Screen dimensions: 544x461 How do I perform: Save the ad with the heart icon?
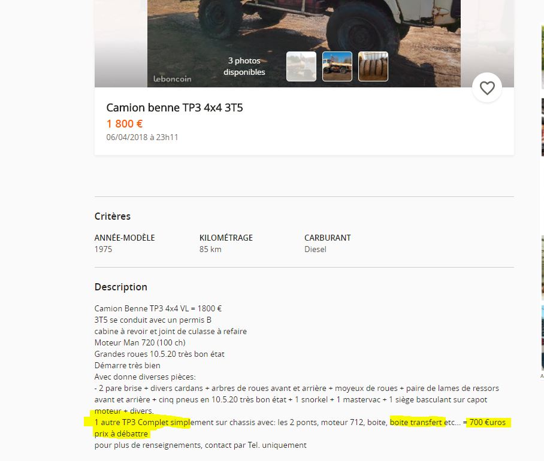pos(487,87)
